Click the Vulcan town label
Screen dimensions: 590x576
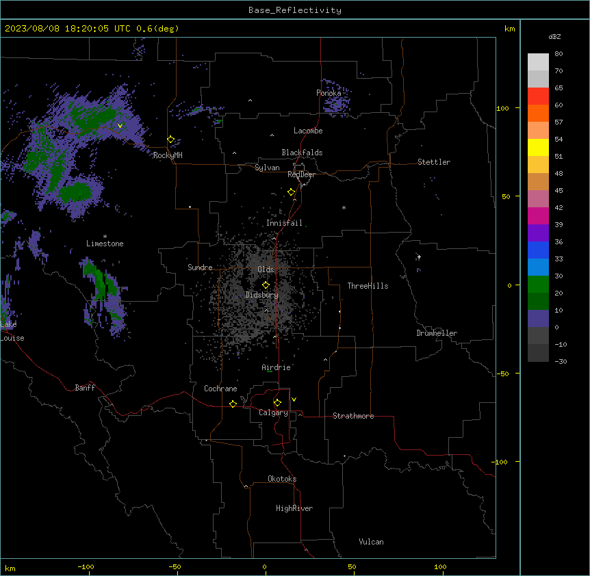372,542
